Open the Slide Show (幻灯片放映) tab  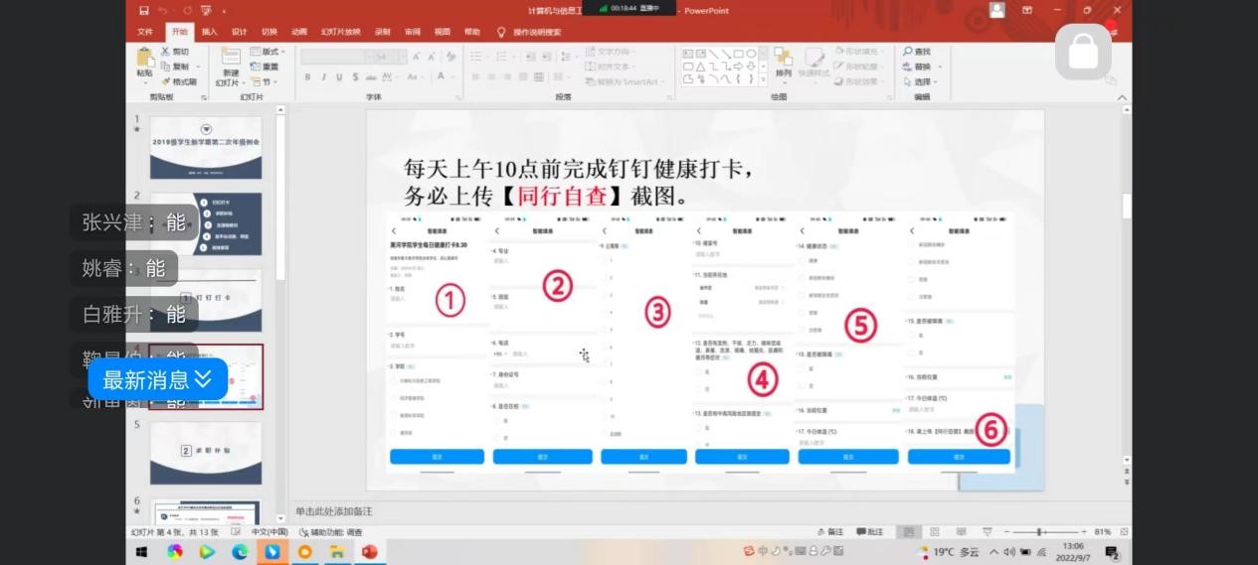tap(341, 32)
